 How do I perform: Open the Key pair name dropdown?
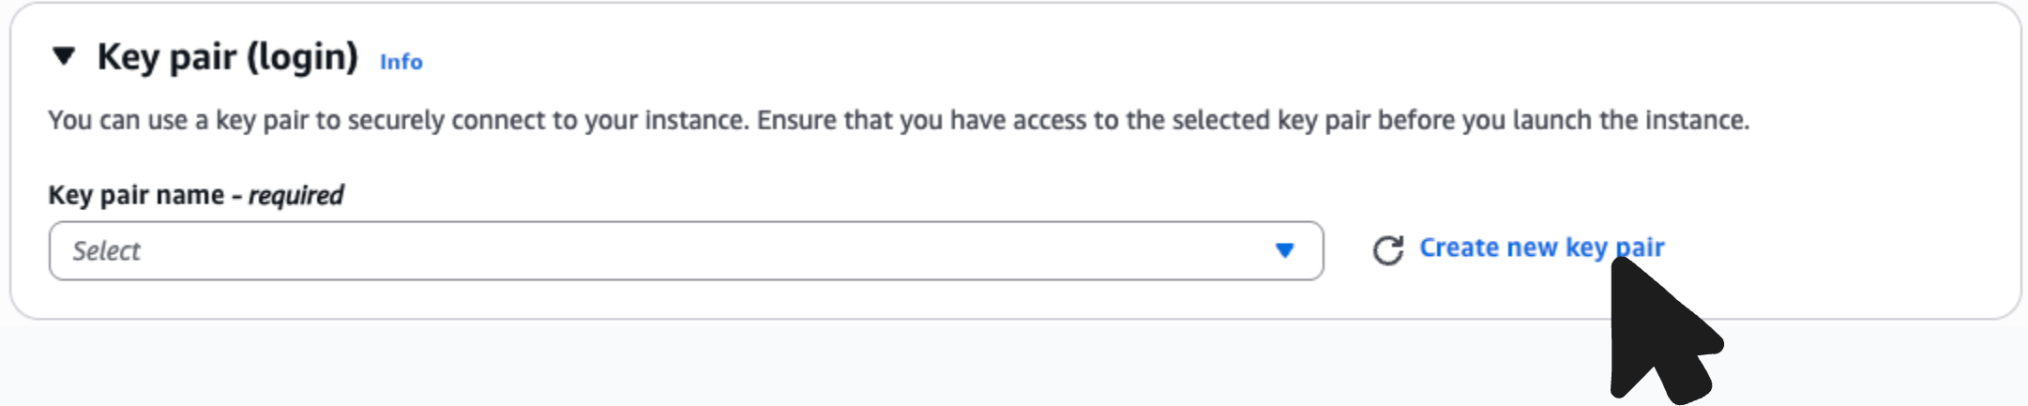pos(686,250)
